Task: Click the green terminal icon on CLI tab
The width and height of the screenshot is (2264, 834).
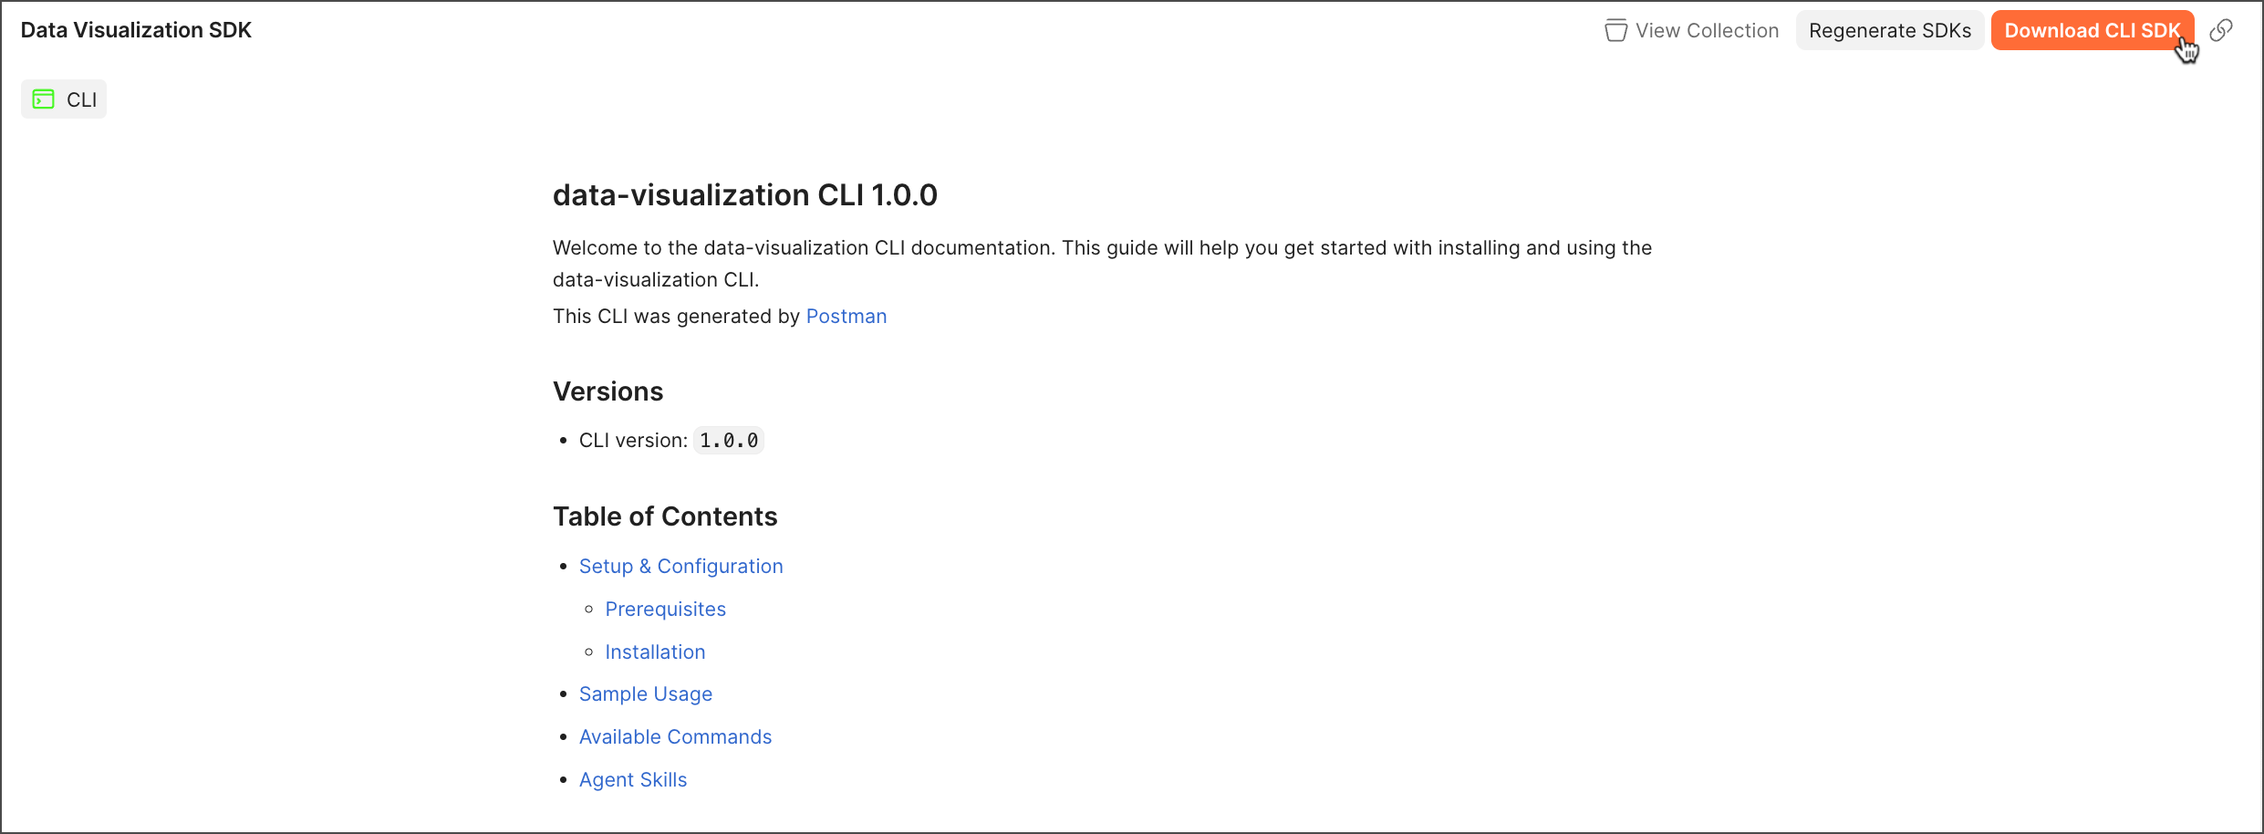Action: 44,99
